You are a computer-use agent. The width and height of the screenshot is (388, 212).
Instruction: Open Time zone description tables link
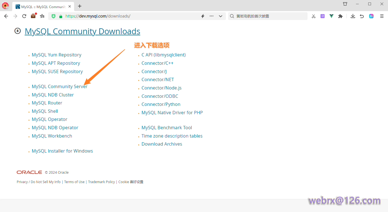[x=172, y=136]
